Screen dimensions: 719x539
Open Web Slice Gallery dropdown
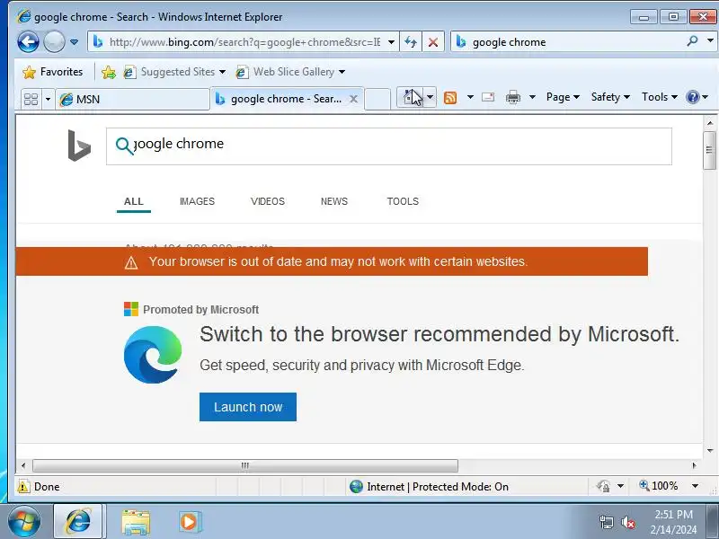point(290,72)
